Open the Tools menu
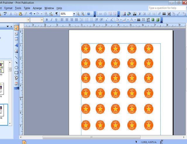The width and height of the screenshot is (187, 144). tap(18, 8)
